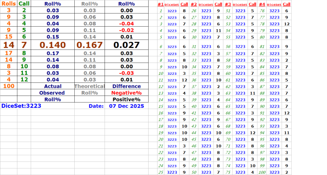Select the large 0.140 actual roll value
This screenshot has height=175, width=327.
click(x=52, y=45)
